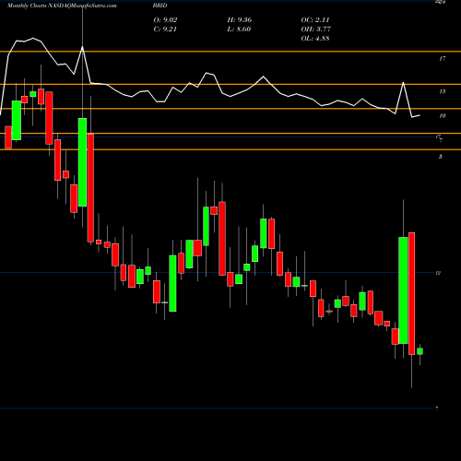This screenshot has width=461, height=461.
Task: Select the OL: 4.88 statistic
Action: click(x=315, y=39)
